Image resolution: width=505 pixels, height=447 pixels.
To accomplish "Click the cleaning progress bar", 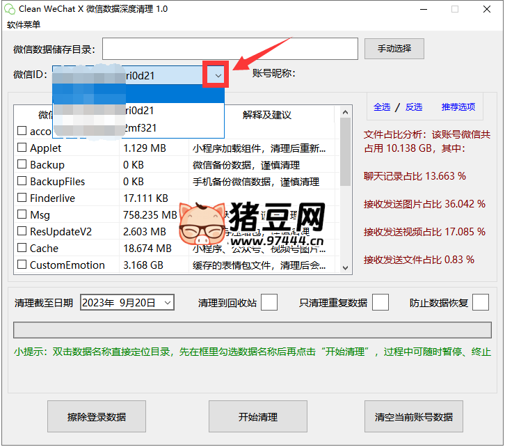I will pos(252,330).
